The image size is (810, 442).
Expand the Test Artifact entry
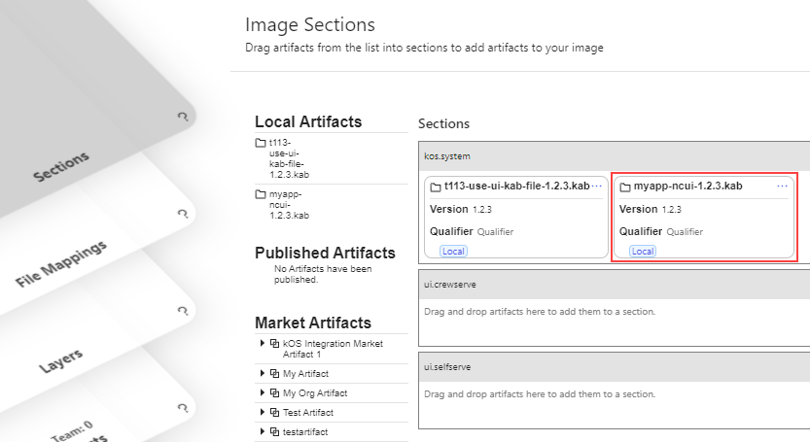(262, 412)
